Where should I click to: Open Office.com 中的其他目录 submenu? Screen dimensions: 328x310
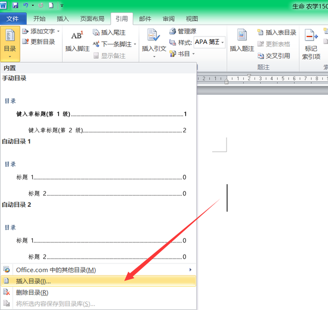[98, 270]
